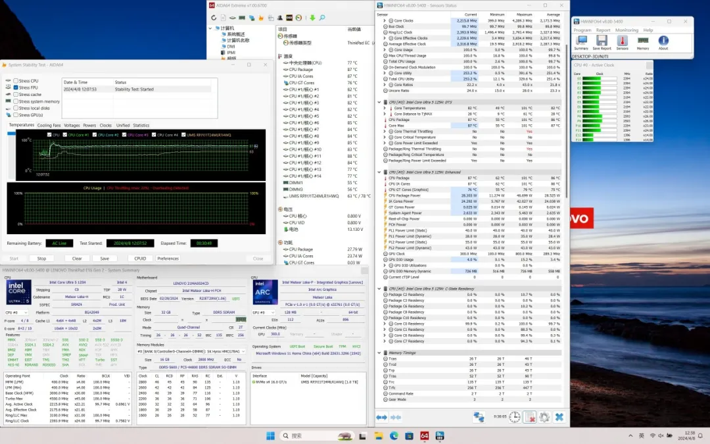Enable the Stress GPU(s) checkbox
Viewport: 710px width, 444px height.
[16, 115]
